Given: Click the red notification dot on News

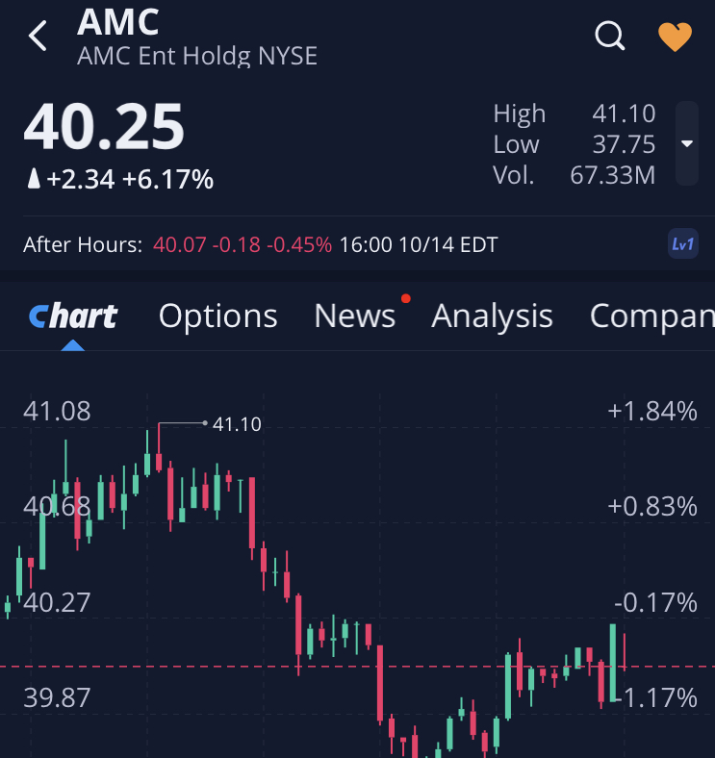Looking at the screenshot, I should pyautogui.click(x=405, y=298).
